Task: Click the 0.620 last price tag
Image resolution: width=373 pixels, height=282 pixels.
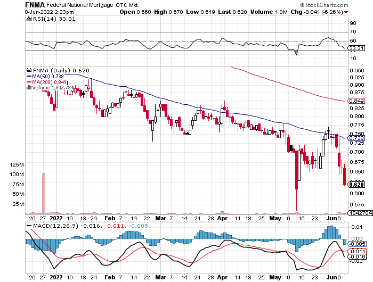Action: (356, 185)
